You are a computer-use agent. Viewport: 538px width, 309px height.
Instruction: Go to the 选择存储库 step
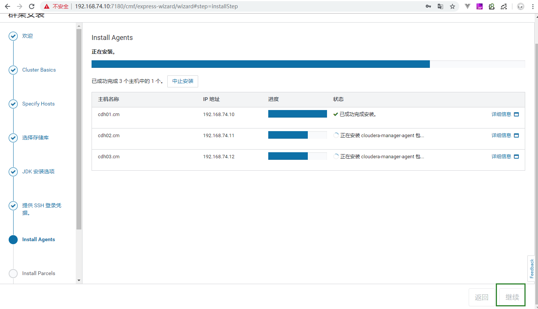35,138
